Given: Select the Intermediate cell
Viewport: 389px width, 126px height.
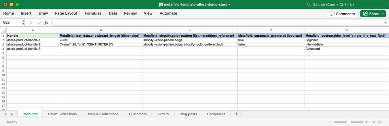Looking at the screenshot, I should pyautogui.click(x=347, y=44).
